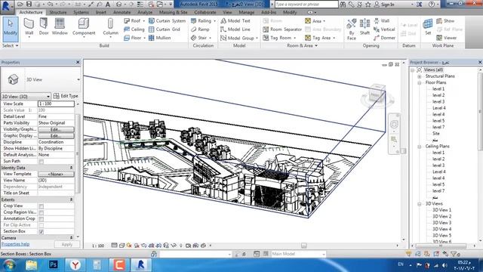
Task: Open the Manage ribbon tab
Action: coord(247,12)
